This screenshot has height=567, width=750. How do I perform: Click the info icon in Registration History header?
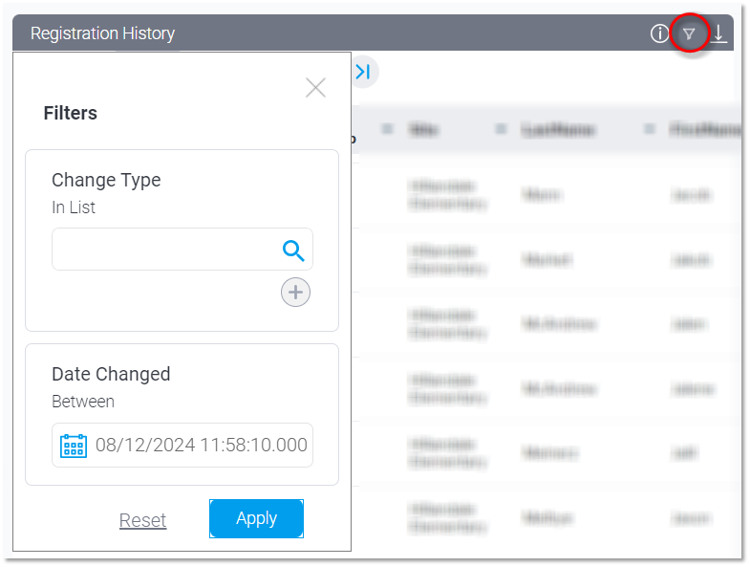pos(659,34)
